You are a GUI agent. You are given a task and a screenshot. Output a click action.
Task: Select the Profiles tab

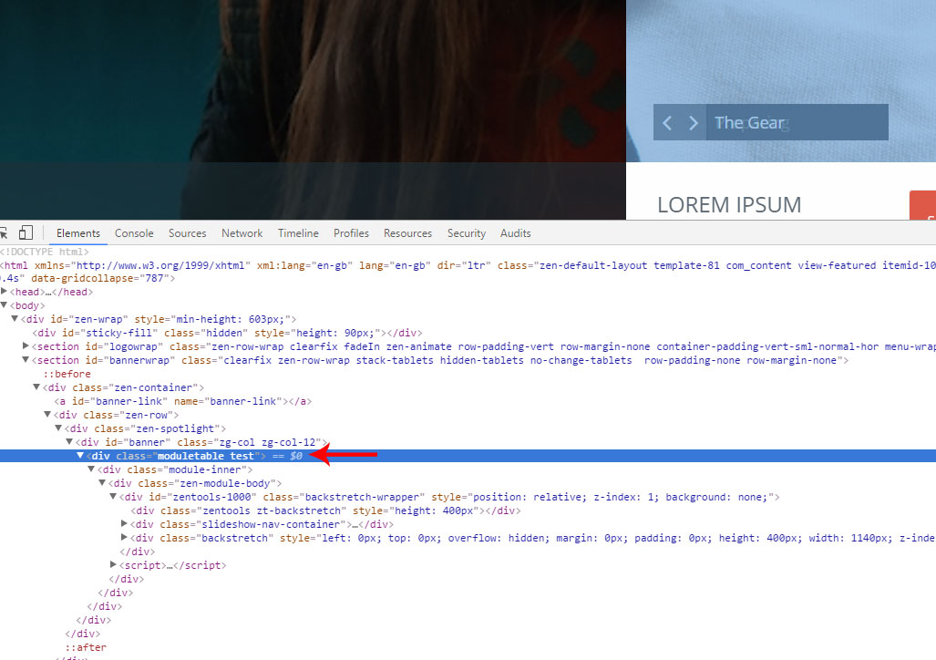[x=351, y=233]
